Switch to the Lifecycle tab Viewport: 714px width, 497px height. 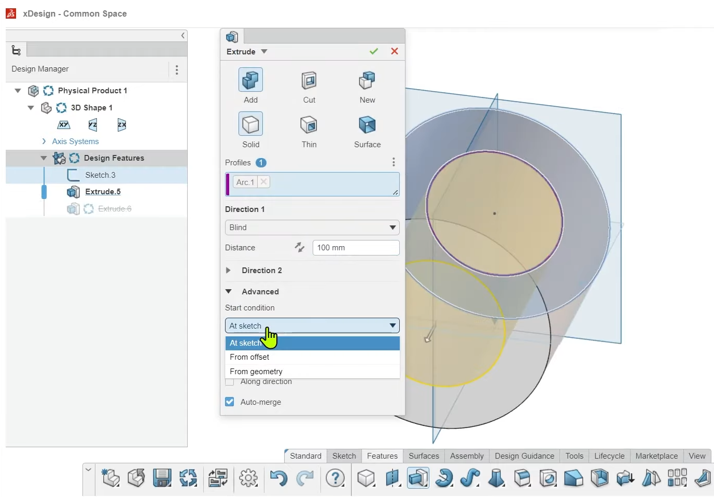click(x=609, y=456)
